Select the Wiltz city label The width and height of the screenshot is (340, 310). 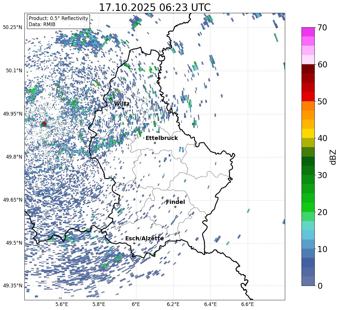[x=122, y=104]
